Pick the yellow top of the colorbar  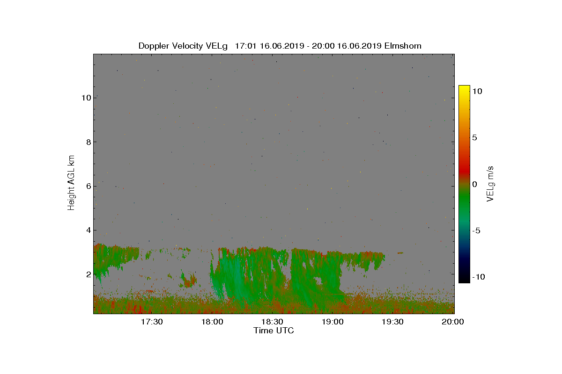point(464,89)
